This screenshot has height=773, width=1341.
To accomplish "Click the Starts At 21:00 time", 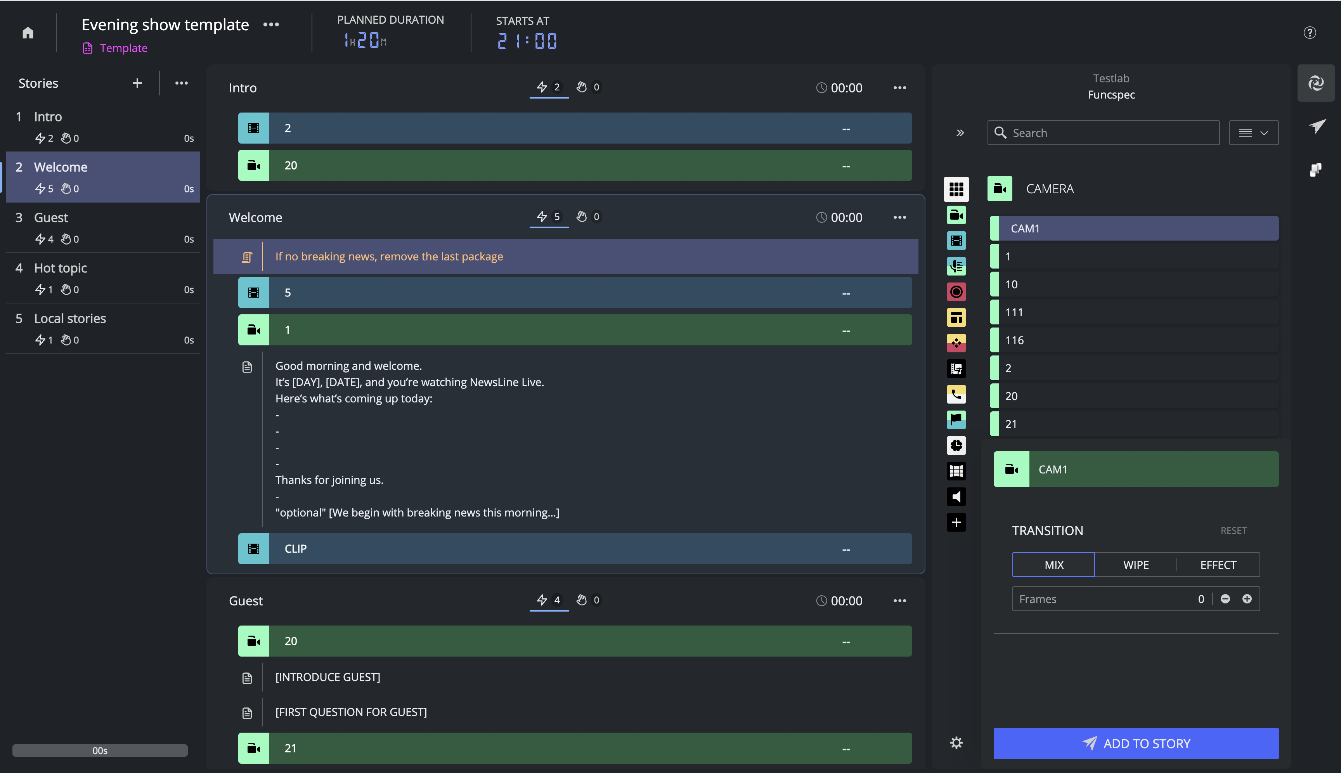I will [x=527, y=41].
